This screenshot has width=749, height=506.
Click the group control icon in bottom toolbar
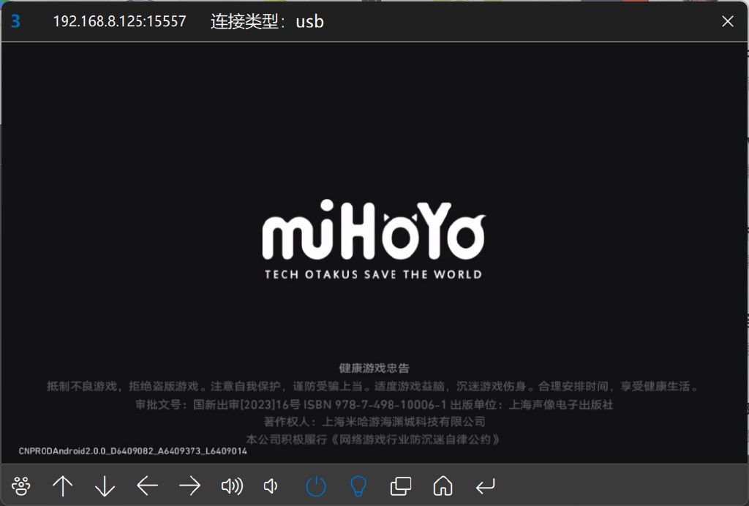(x=21, y=486)
